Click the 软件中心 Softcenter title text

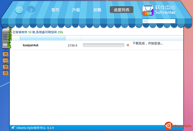[x=165, y=10]
